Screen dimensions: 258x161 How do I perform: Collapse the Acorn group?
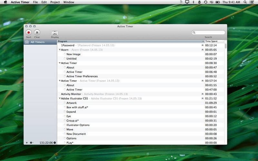60,50
